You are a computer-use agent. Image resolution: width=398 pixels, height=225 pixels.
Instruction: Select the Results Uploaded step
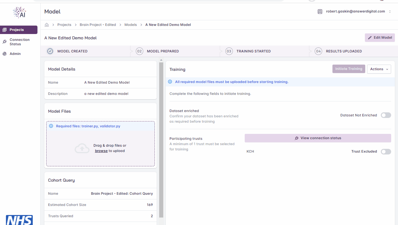[x=354, y=51]
